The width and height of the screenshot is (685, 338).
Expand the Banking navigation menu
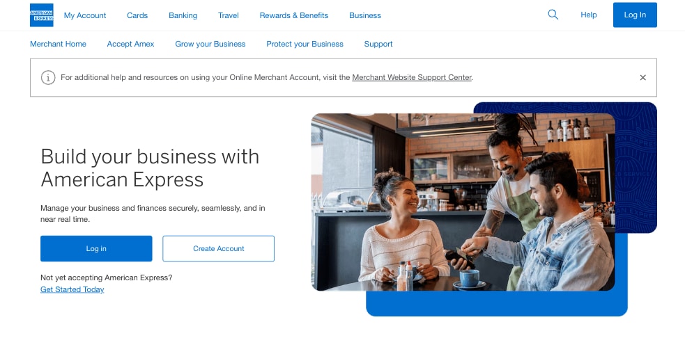tap(183, 15)
